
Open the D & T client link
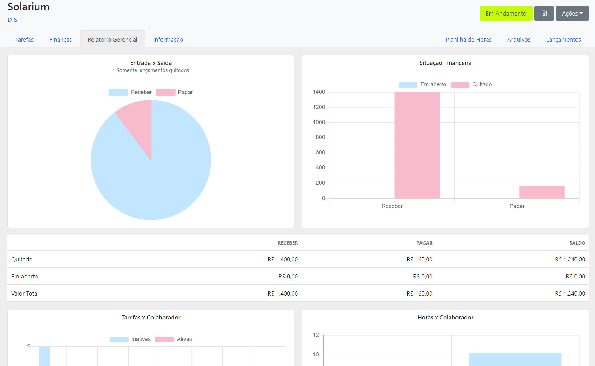click(15, 20)
